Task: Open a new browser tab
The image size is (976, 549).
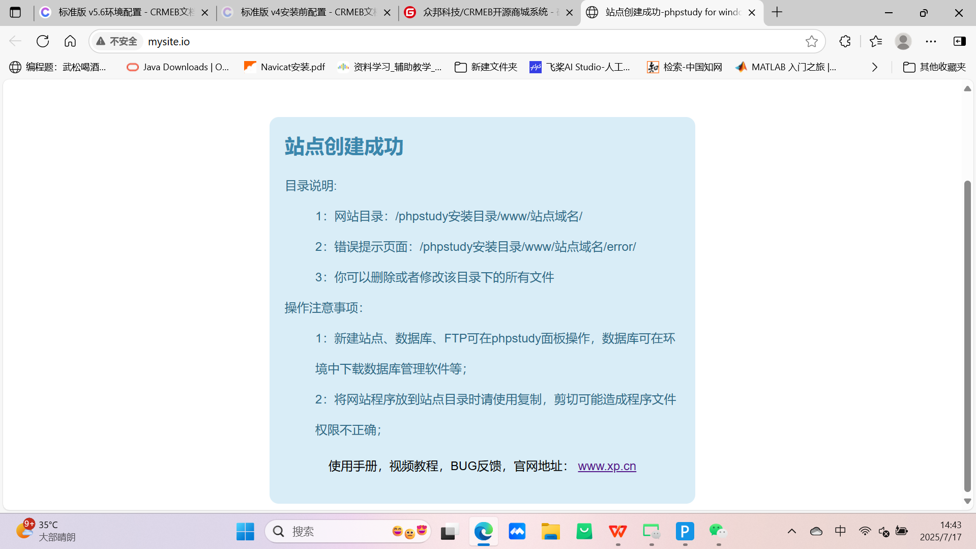Action: tap(777, 12)
